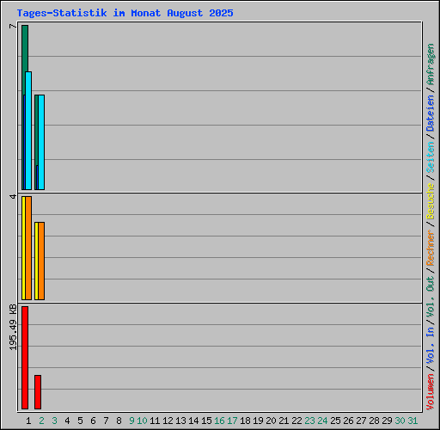Click the tall red Volumen bar for day 1
This screenshot has width=440, height=430.
25,358
